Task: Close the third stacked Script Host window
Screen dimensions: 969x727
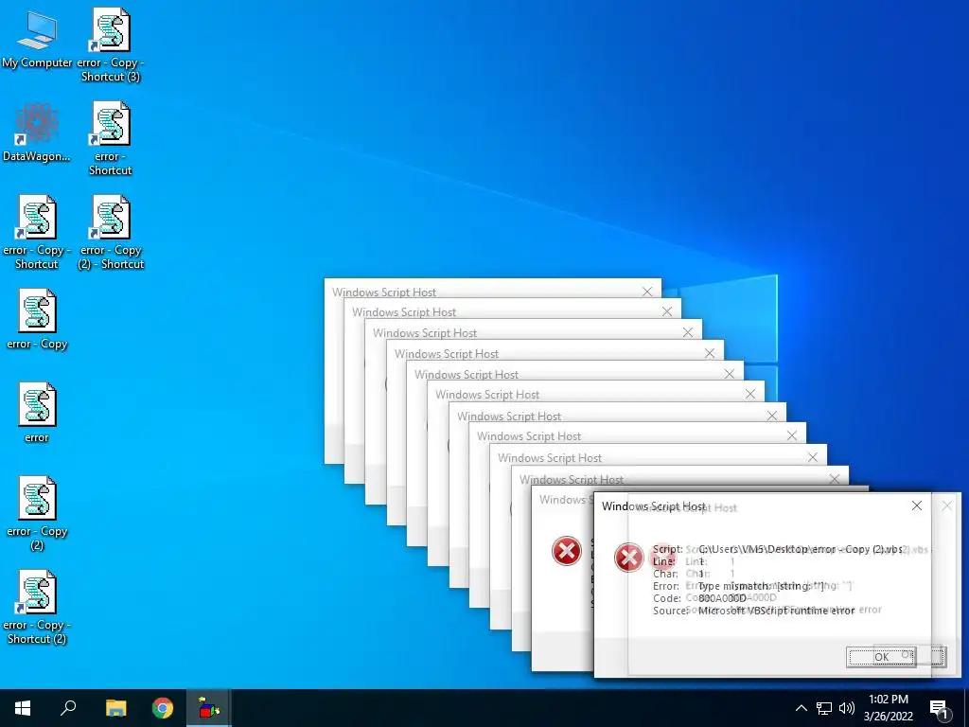Action: 688,332
